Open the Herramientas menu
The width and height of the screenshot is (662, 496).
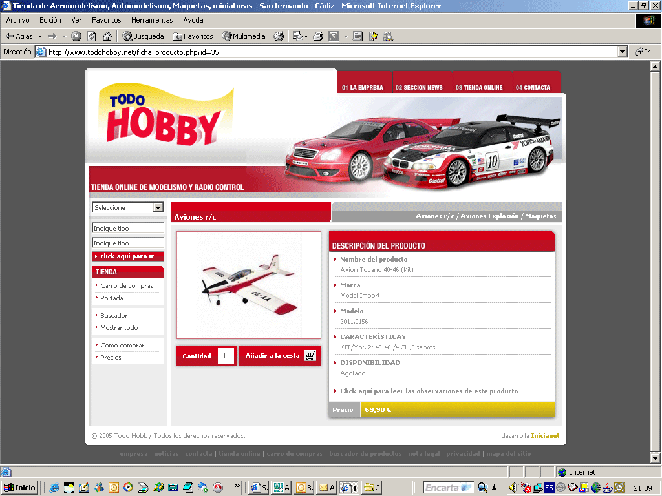(152, 20)
